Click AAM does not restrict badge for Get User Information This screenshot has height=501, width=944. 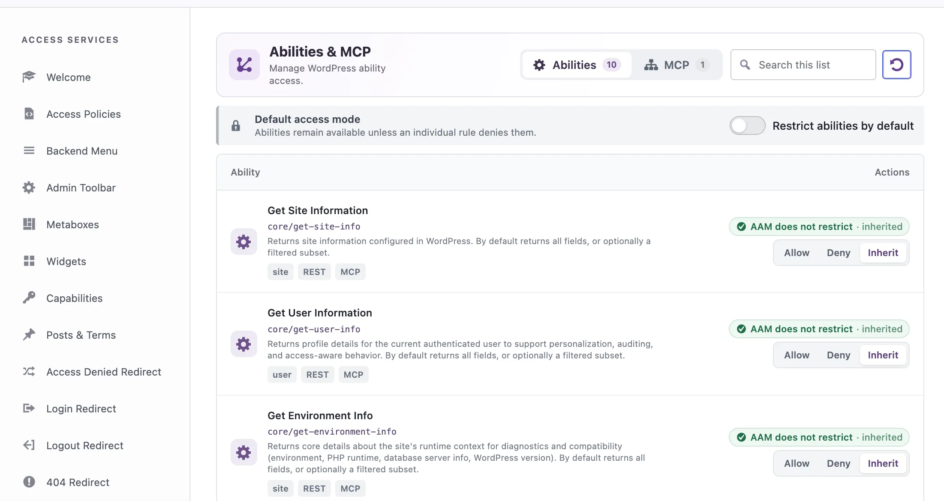[x=819, y=329]
